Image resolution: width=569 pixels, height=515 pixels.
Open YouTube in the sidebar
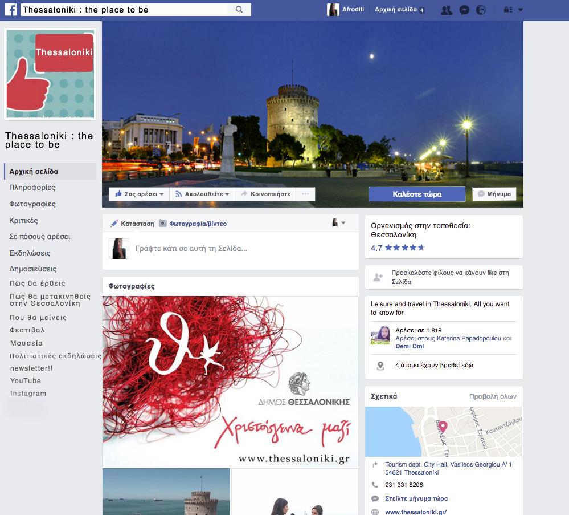pyautogui.click(x=26, y=381)
